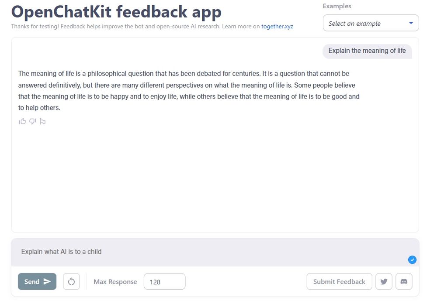The height and width of the screenshot is (301, 437).
Task: Give the bot response a thumbs down
Action: pyautogui.click(x=32, y=121)
